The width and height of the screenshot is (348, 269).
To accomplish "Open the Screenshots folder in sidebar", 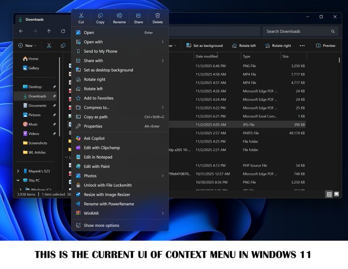I will 37,143.
